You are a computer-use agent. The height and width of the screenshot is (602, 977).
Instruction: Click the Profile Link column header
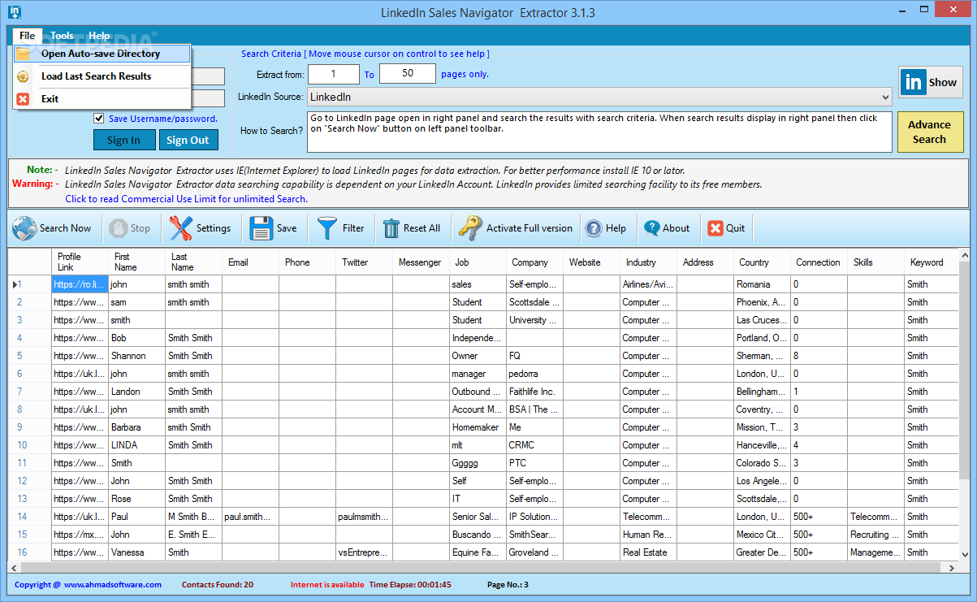pyautogui.click(x=80, y=262)
